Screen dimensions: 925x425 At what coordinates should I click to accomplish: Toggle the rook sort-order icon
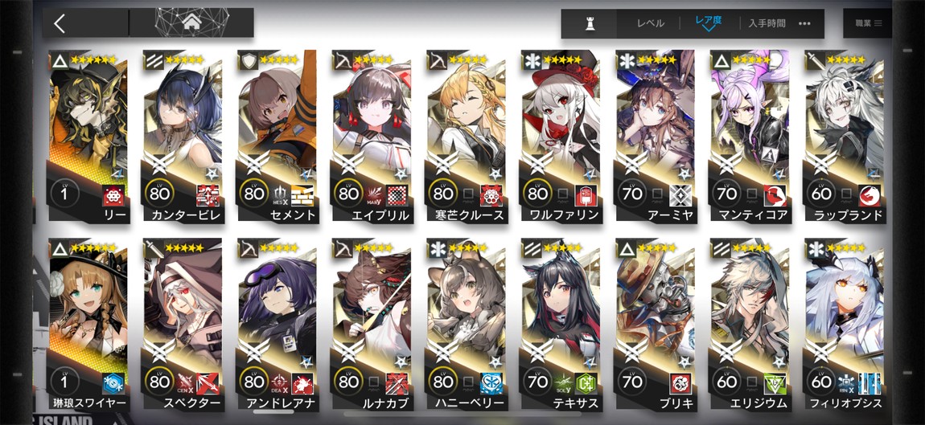point(589,23)
